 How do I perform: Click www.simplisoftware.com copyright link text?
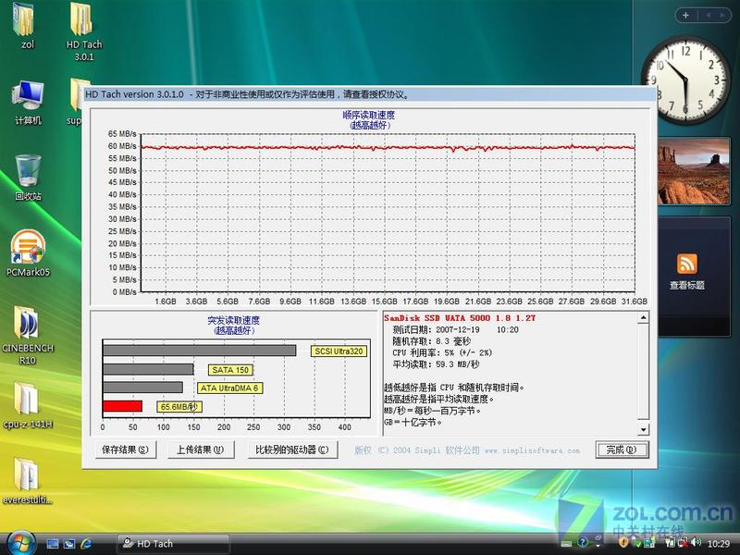tap(532, 450)
